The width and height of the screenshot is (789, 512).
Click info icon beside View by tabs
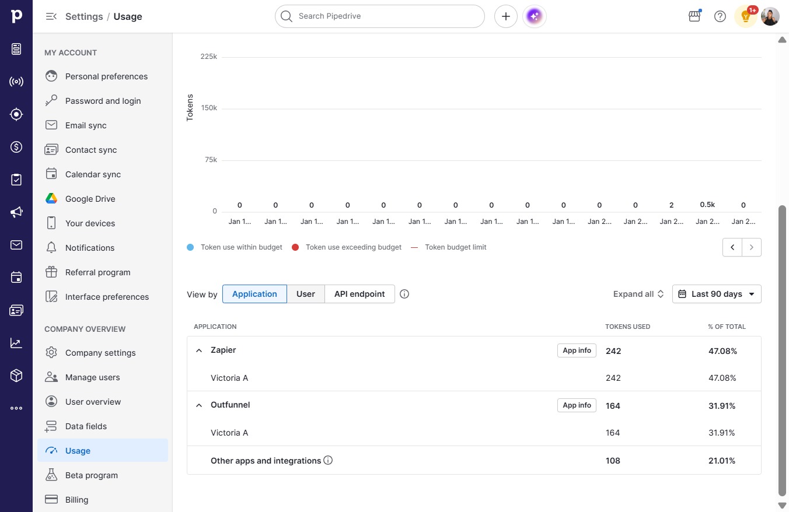[404, 294]
